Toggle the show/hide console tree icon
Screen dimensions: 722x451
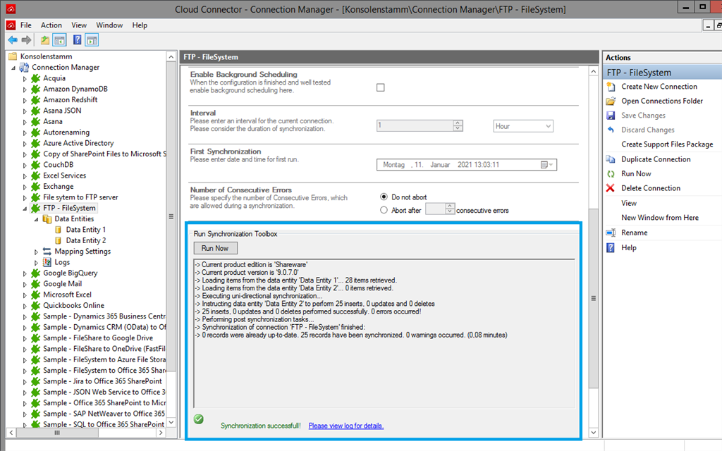pyautogui.click(x=59, y=40)
